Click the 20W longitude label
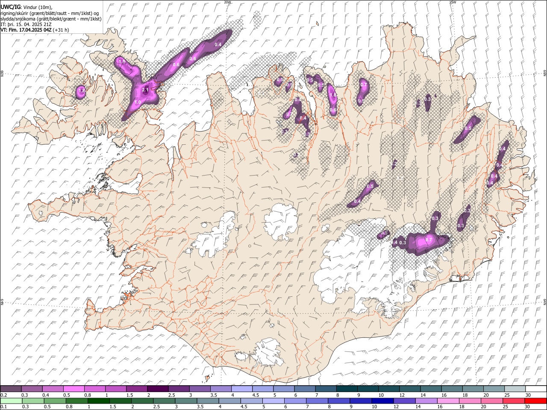Image resolution: width=547 pixels, height=410 pixels. coord(227,2)
